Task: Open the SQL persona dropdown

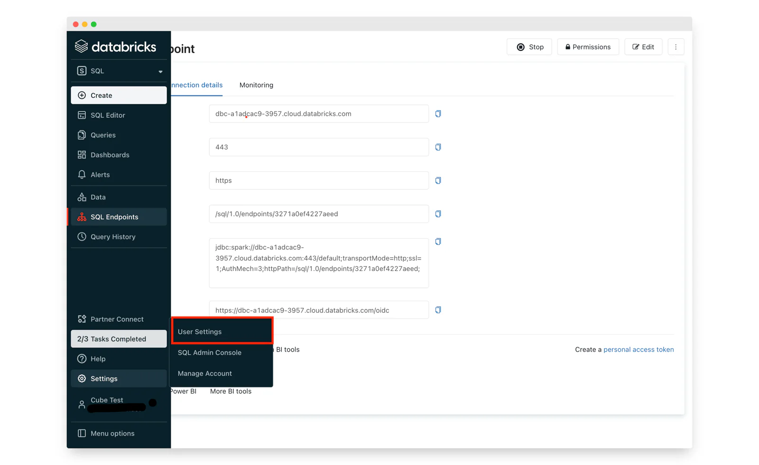Action: [x=119, y=71]
